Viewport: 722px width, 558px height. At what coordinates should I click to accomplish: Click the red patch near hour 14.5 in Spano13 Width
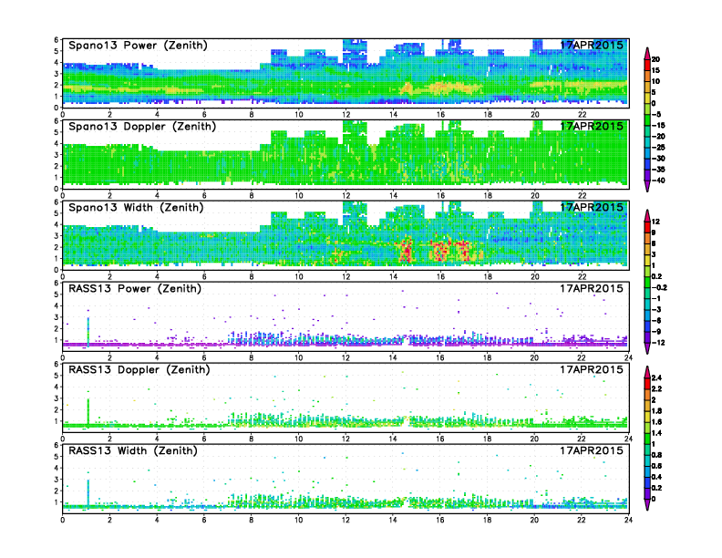pos(407,251)
